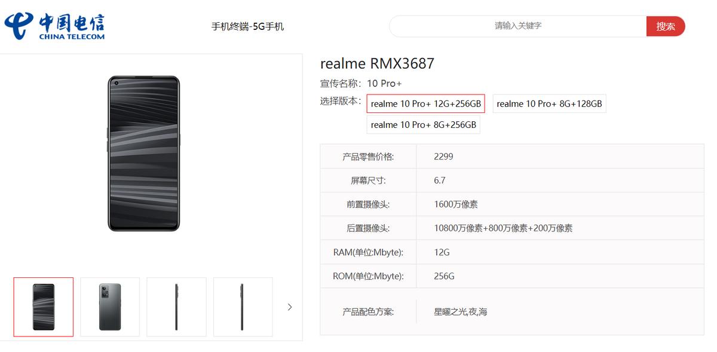717x352 pixels.
Task: Focus the 请输入关键字 search field
Action: click(518, 26)
